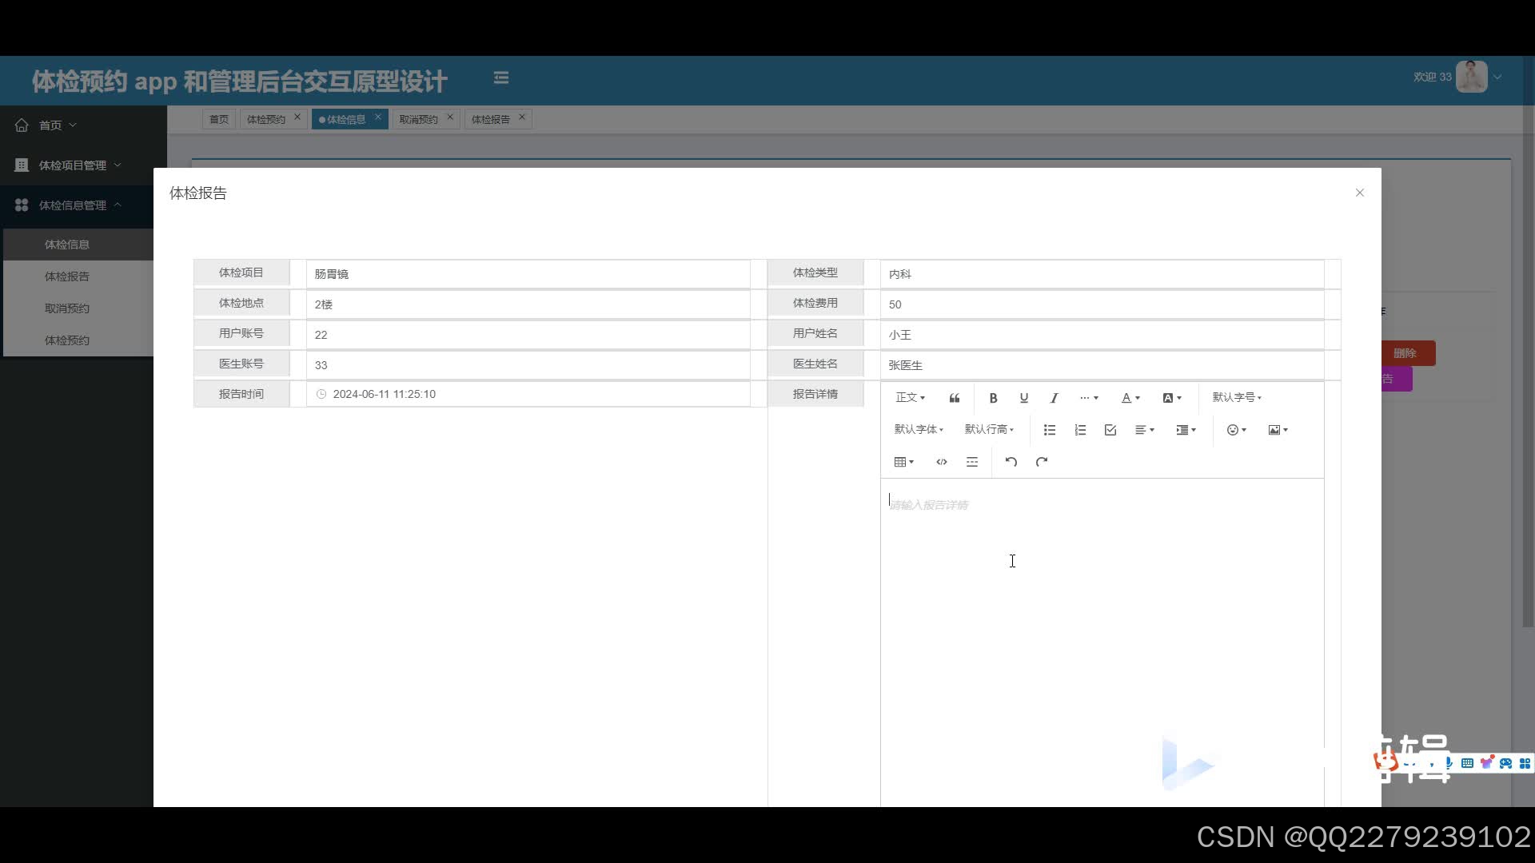
Task: Insert a blockquote in the report details
Action: [954, 398]
